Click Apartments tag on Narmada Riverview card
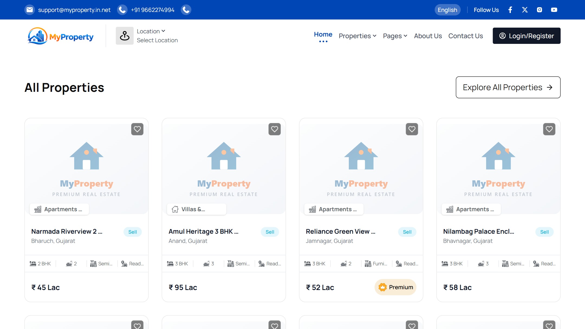The width and height of the screenshot is (585, 329). click(x=59, y=209)
